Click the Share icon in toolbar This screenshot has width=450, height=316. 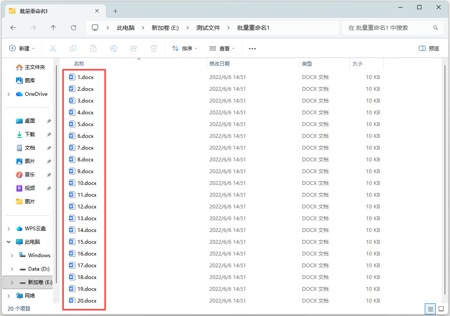134,48
